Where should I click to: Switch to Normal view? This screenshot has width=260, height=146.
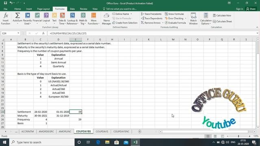[x=208, y=136]
